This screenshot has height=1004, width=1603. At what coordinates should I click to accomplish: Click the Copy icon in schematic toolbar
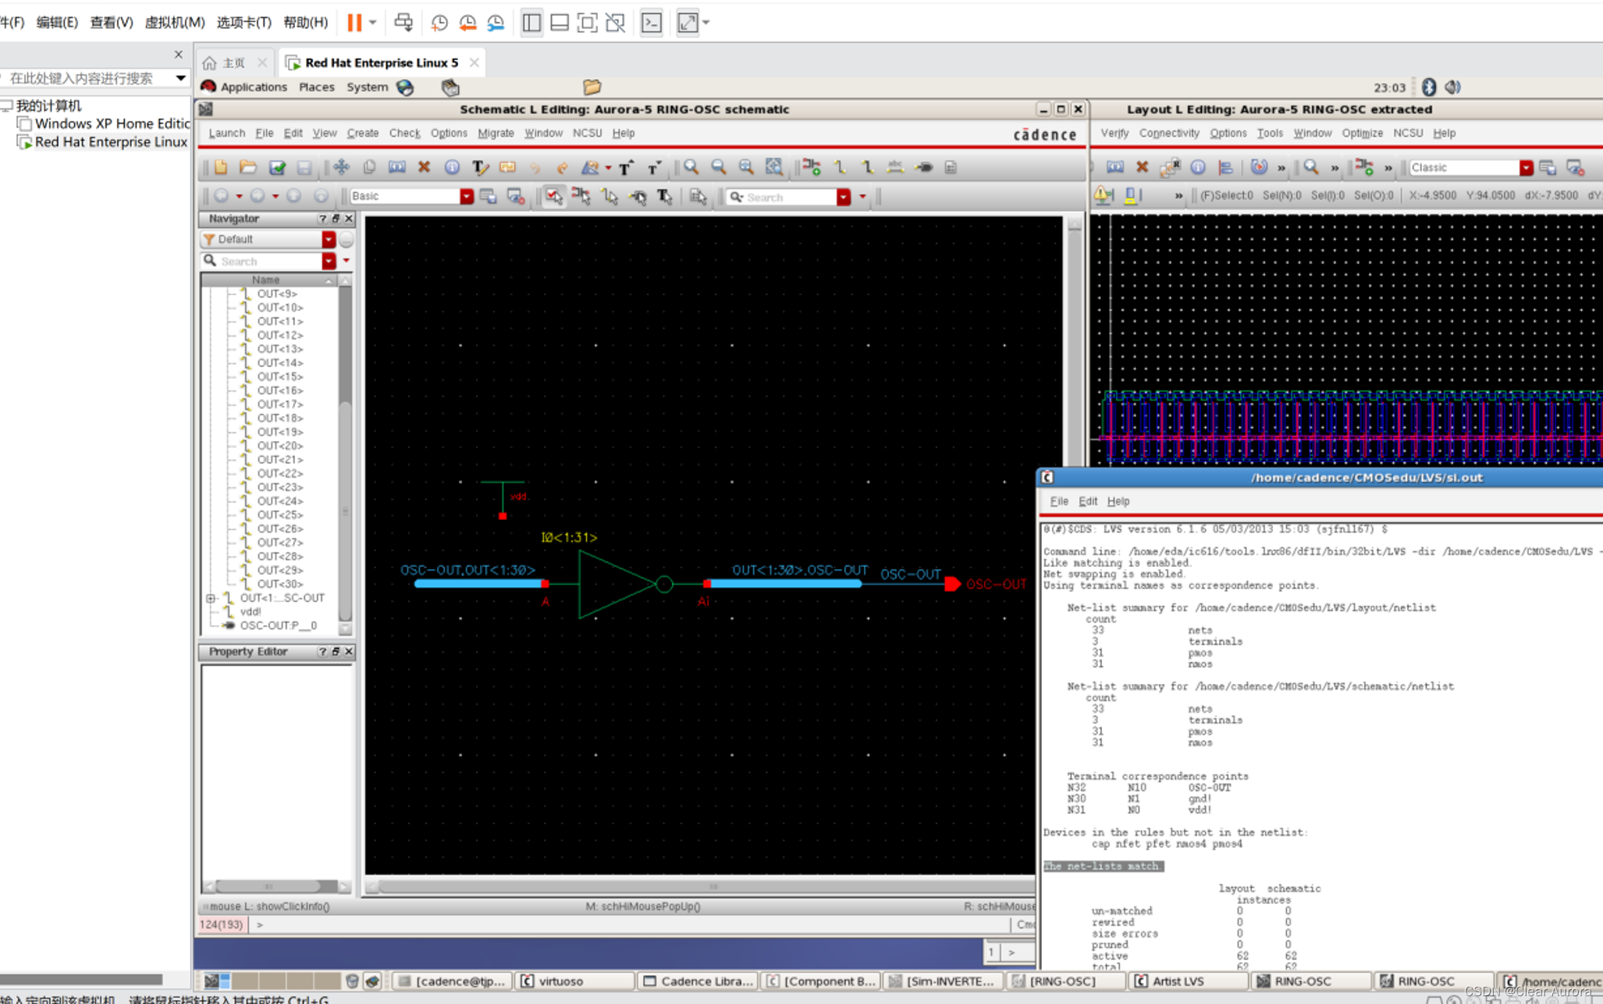pyautogui.click(x=369, y=167)
